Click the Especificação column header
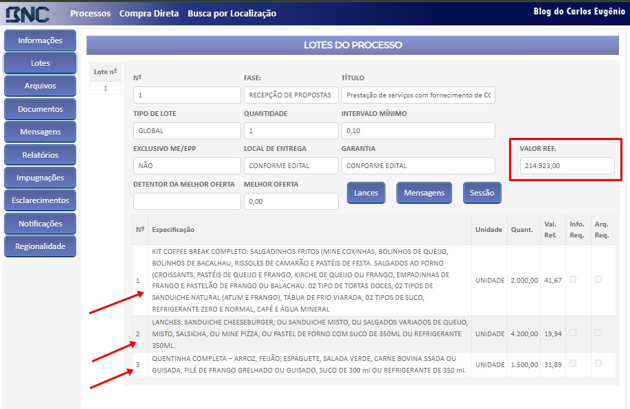This screenshot has width=630, height=409. tap(172, 230)
